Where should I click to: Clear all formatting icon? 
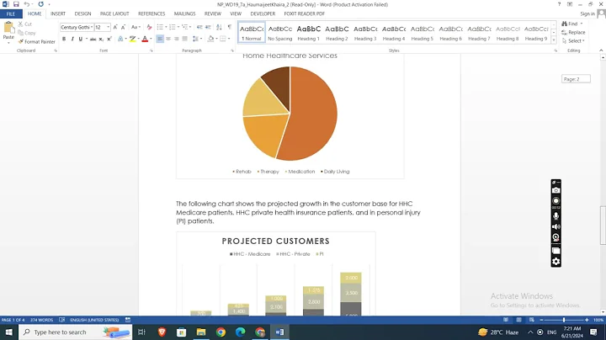149,27
